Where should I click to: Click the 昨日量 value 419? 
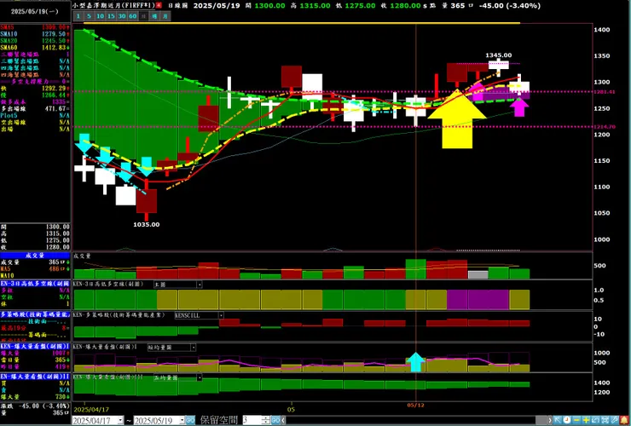coord(60,366)
